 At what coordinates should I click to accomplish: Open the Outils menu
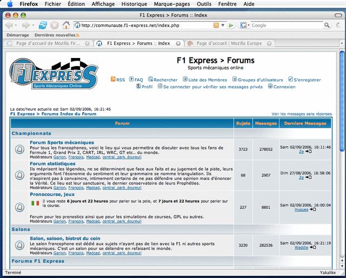click(x=204, y=4)
